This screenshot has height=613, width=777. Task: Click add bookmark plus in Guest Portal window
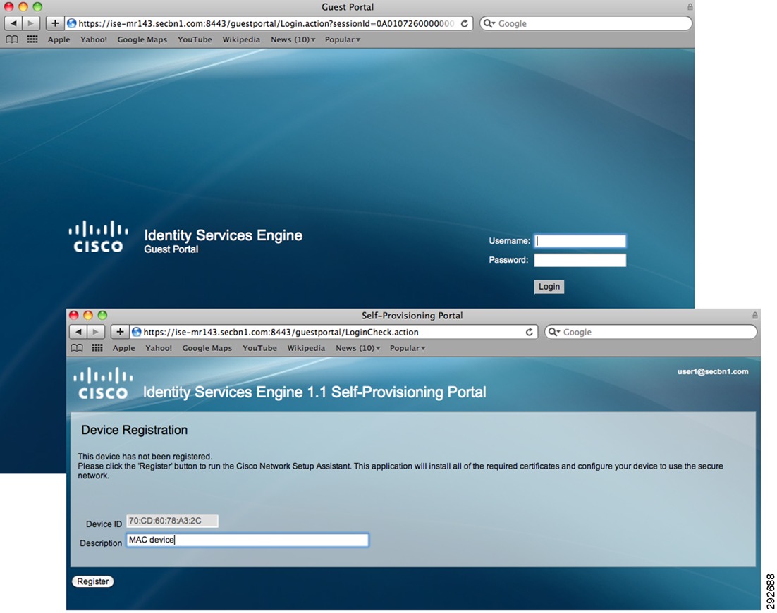point(55,23)
